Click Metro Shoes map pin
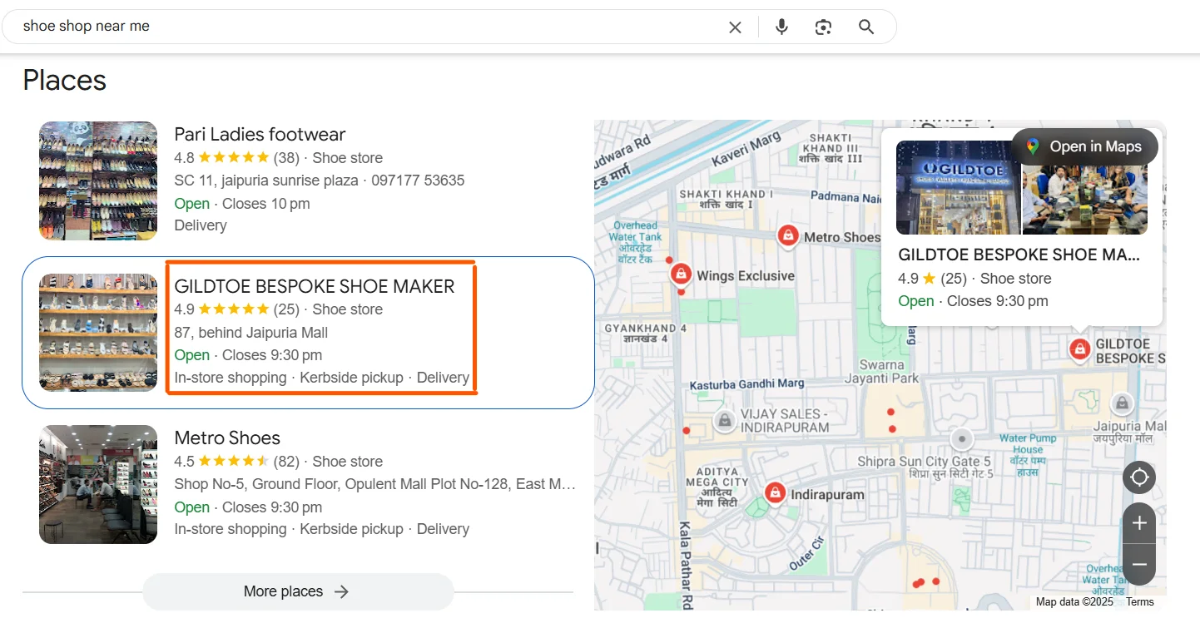Image resolution: width=1200 pixels, height=628 pixels. click(x=787, y=236)
